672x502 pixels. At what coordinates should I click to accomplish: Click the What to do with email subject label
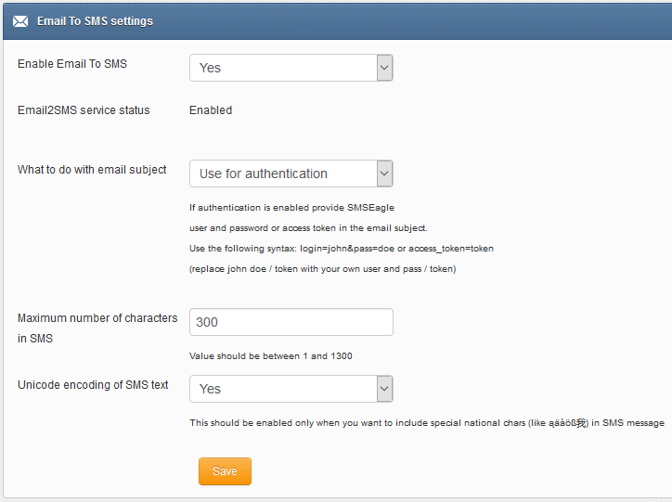[x=92, y=170]
